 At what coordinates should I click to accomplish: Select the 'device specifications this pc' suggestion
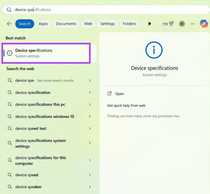[x=40, y=104]
